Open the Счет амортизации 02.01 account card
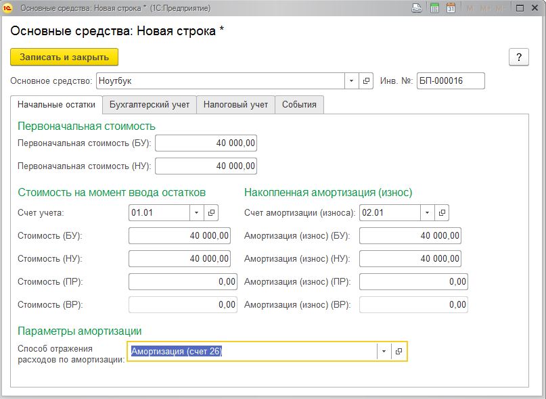546x399 pixels. pos(442,212)
